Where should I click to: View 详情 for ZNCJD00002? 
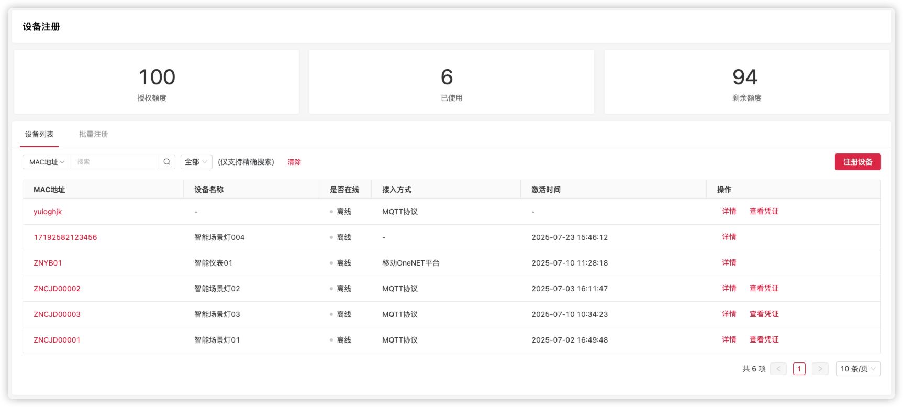729,288
